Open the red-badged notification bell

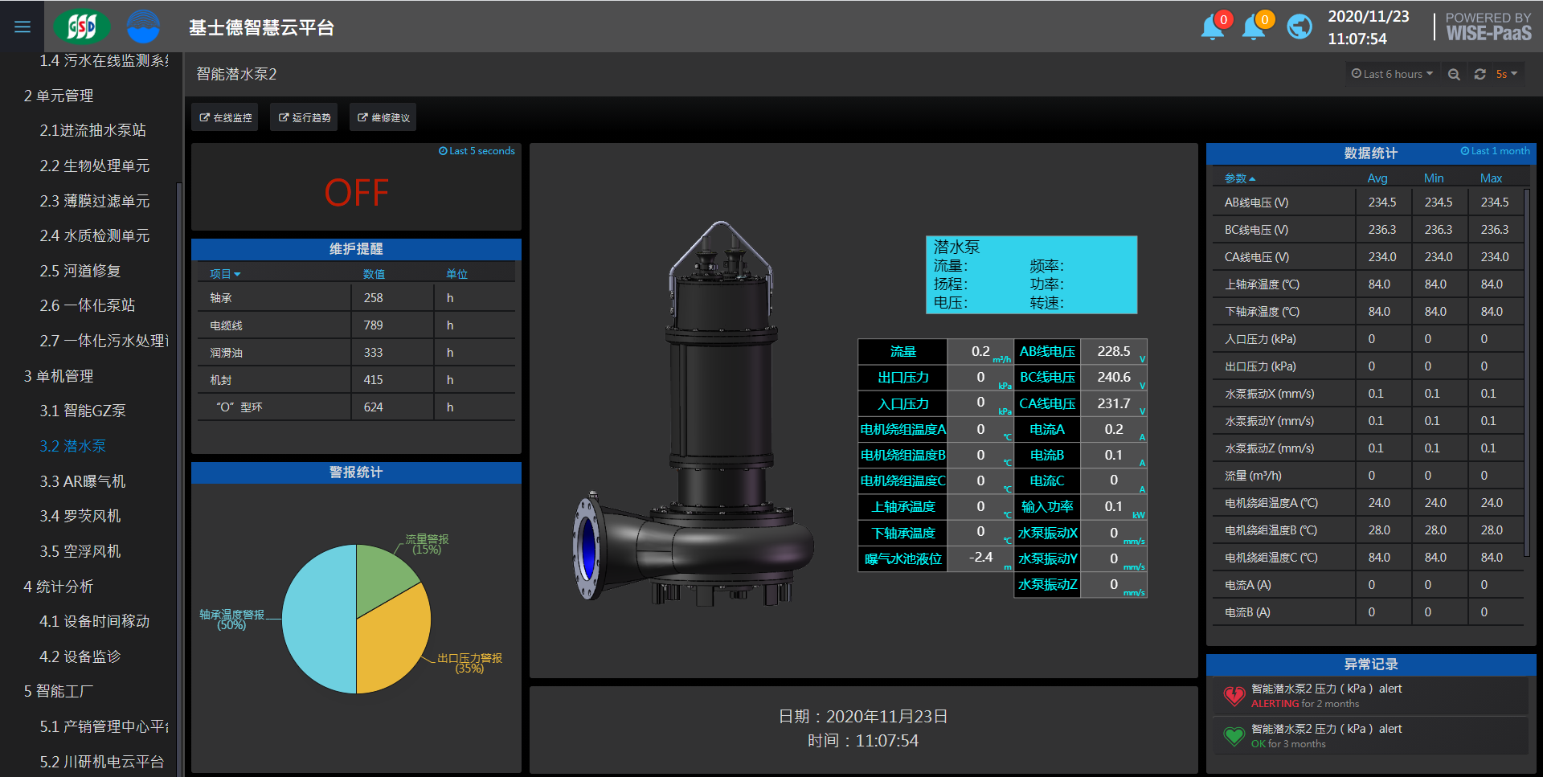pyautogui.click(x=1213, y=27)
